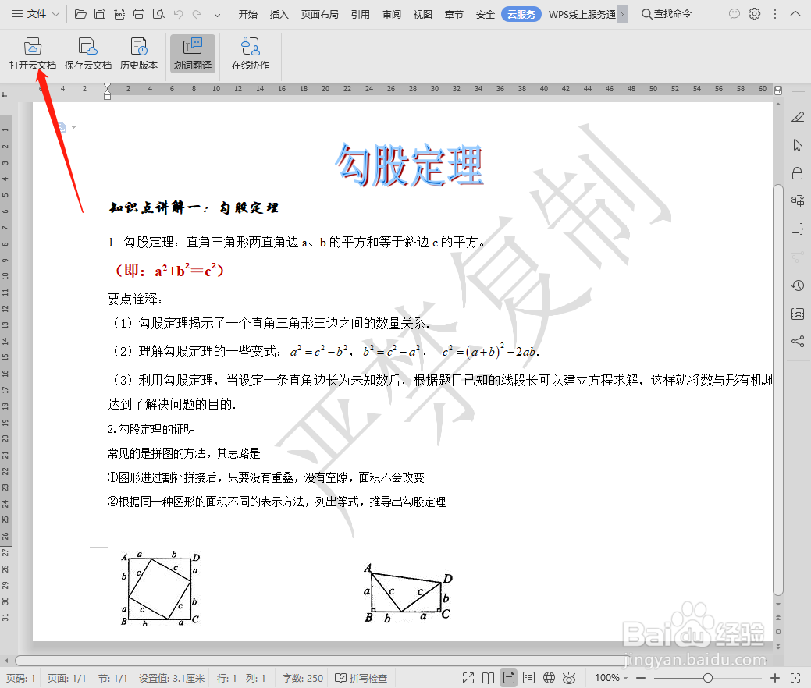
Task: Toggle two-page side-by-side view
Action: click(x=489, y=677)
